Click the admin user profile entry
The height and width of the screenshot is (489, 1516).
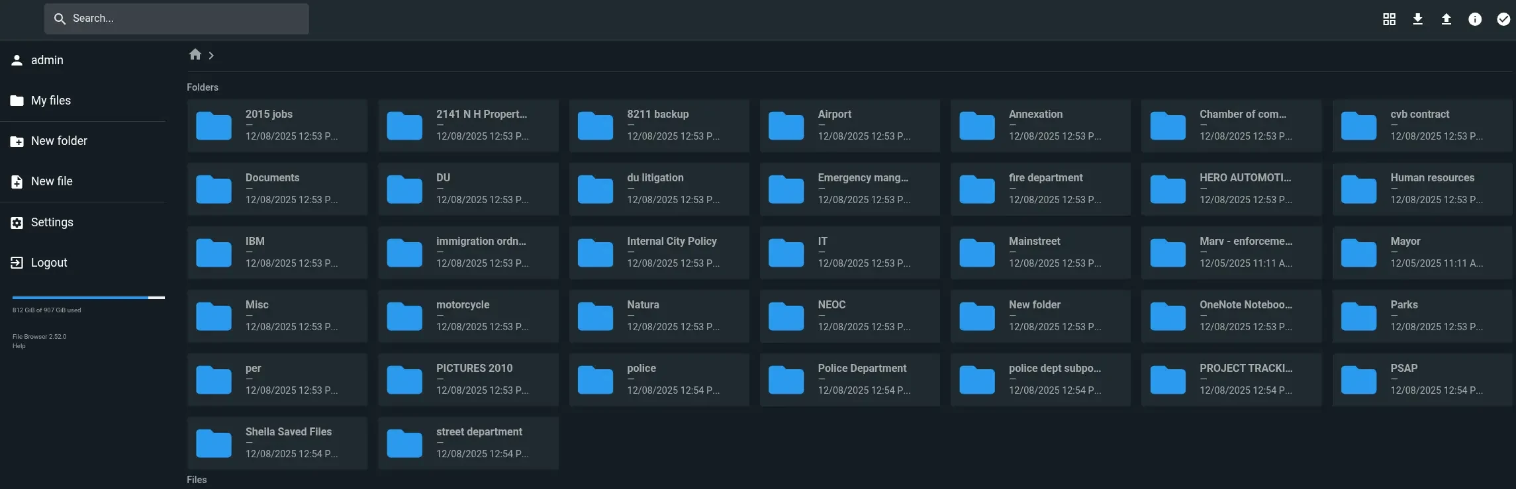(46, 60)
